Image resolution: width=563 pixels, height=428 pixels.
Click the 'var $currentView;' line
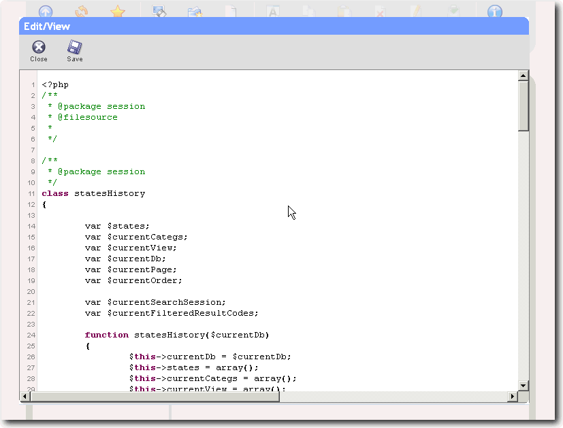pos(131,248)
